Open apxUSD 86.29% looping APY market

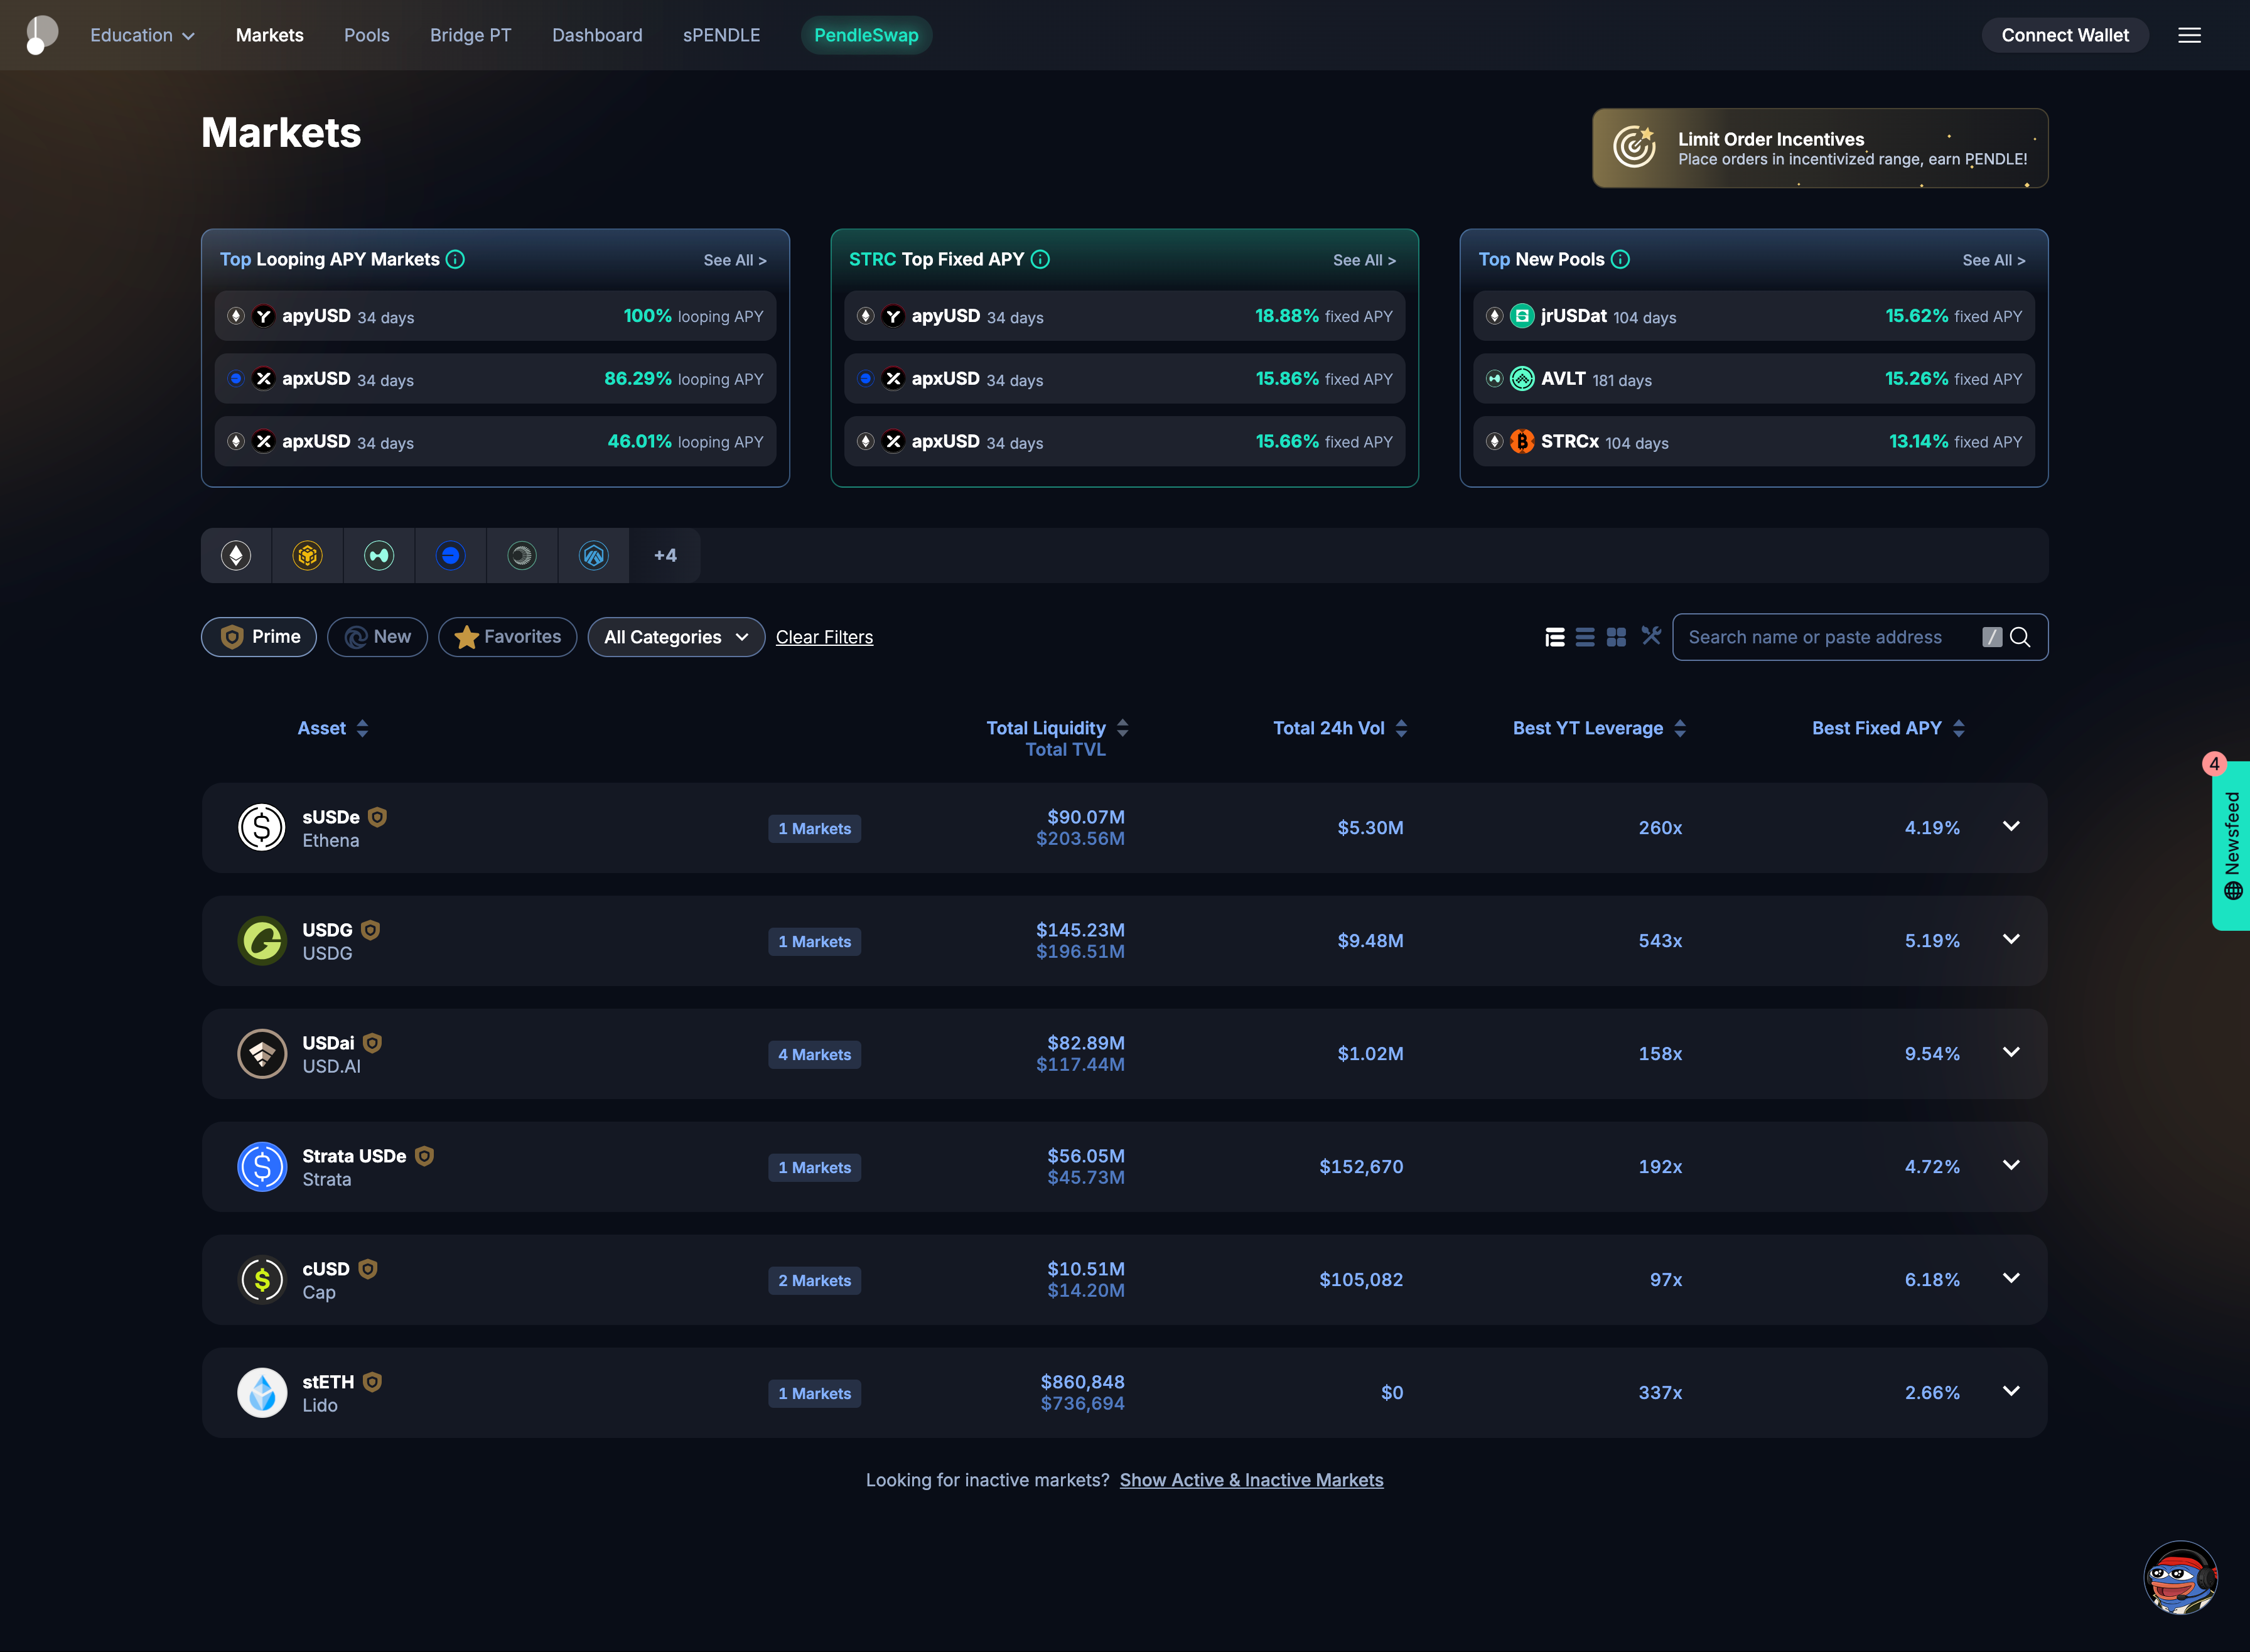click(x=495, y=379)
